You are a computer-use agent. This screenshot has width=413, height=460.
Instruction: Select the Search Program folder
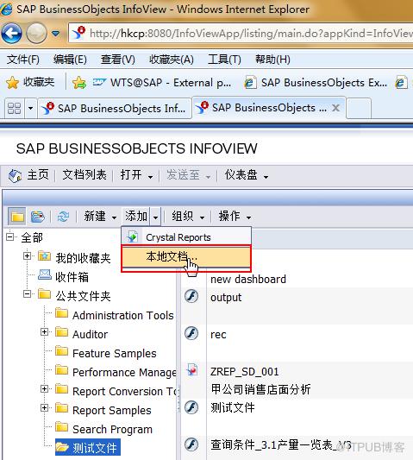(113, 430)
